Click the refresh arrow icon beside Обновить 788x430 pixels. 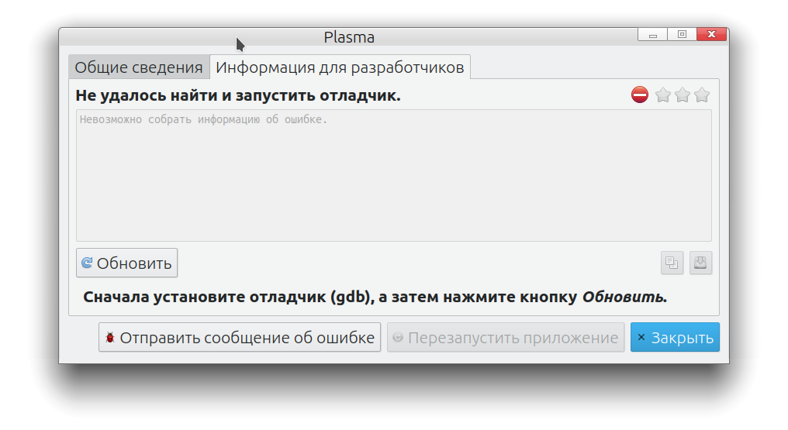(x=87, y=263)
